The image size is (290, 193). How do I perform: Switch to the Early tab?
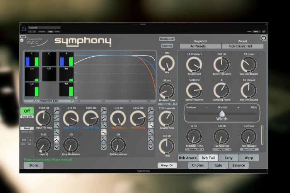point(229,158)
